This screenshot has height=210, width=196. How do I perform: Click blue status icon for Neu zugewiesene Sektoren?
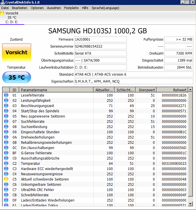pos(6,116)
